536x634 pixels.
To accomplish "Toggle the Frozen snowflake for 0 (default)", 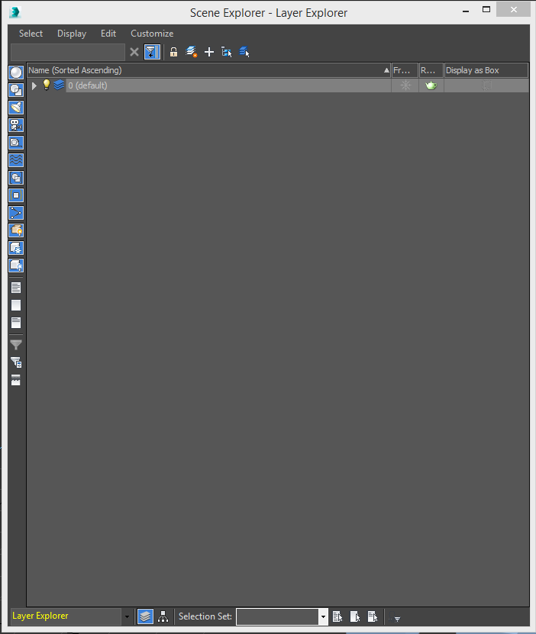I will coord(405,85).
